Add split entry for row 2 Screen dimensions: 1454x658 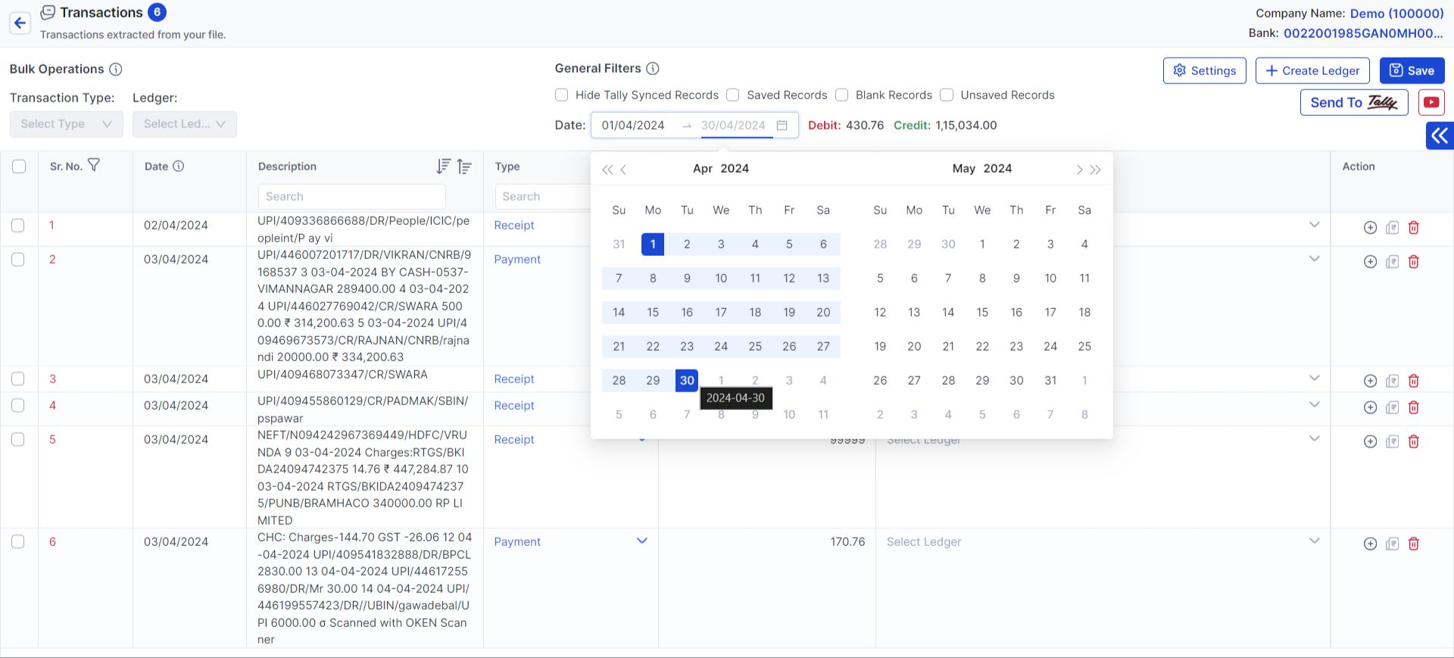coord(1370,261)
